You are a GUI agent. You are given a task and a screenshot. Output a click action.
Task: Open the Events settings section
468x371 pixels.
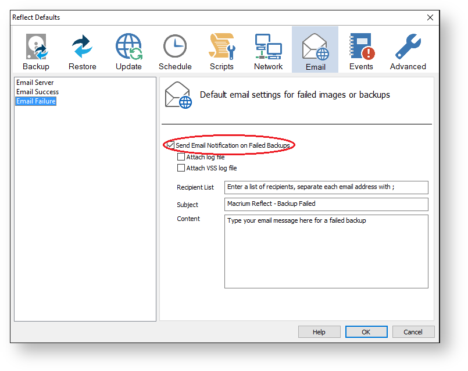(x=361, y=51)
